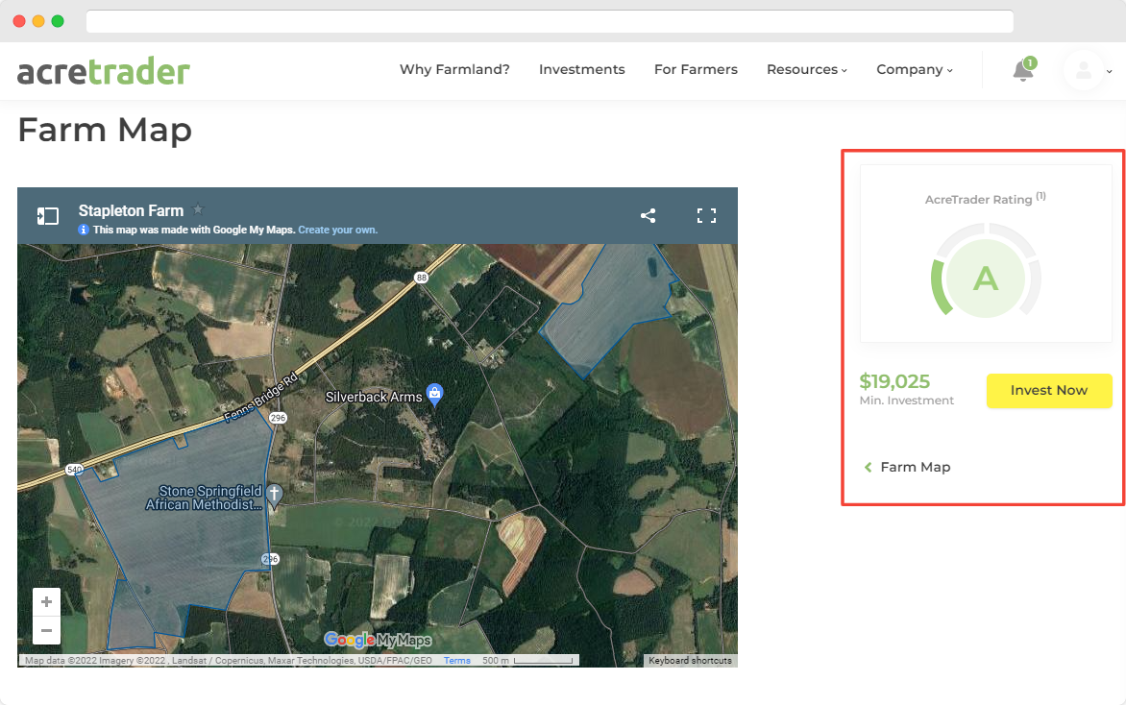
Task: Enter fullscreen view of the farm map
Action: (x=706, y=216)
